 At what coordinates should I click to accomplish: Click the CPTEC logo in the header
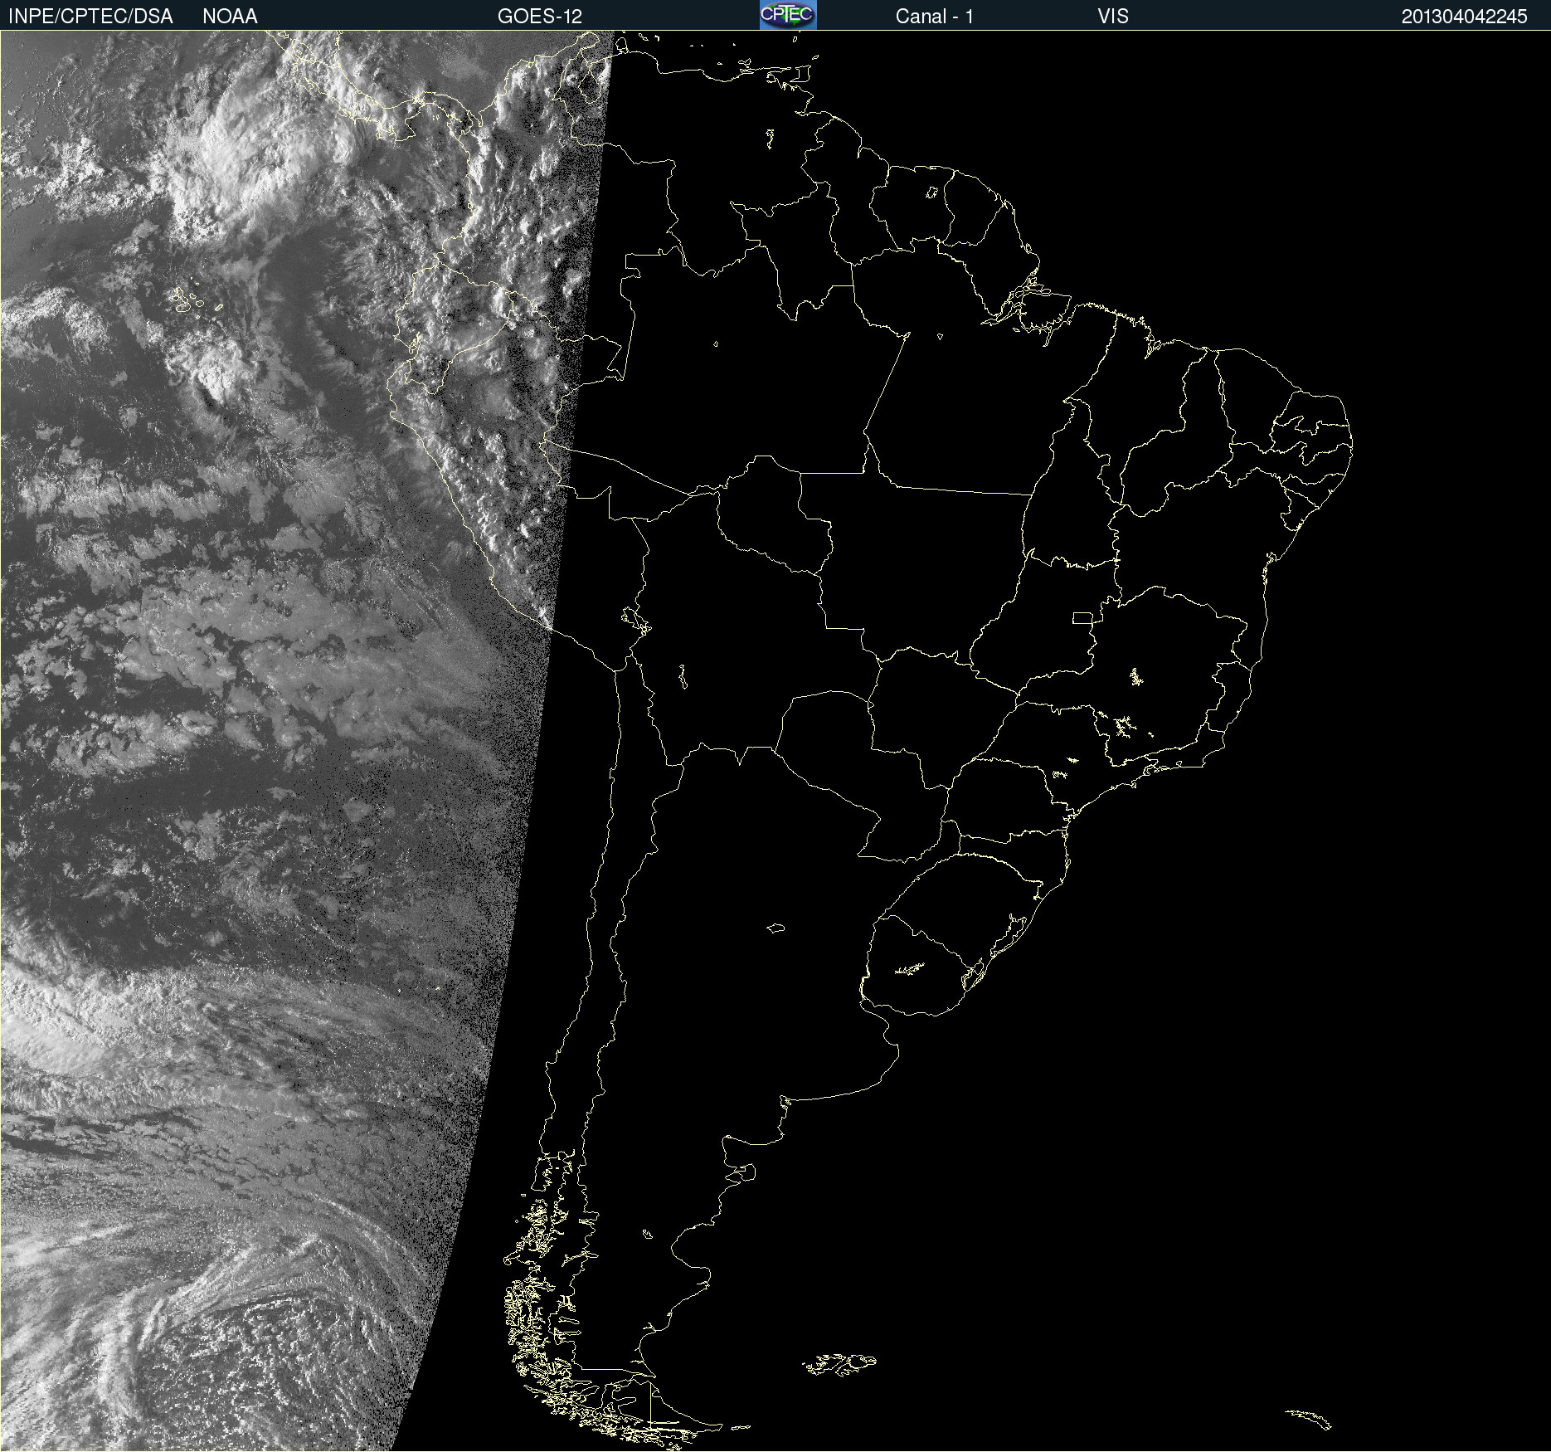pyautogui.click(x=788, y=15)
